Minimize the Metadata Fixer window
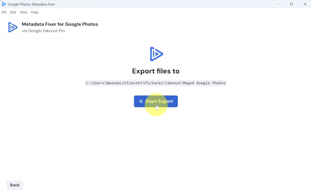Screen dimensions: 311x196 (x=278, y=4)
